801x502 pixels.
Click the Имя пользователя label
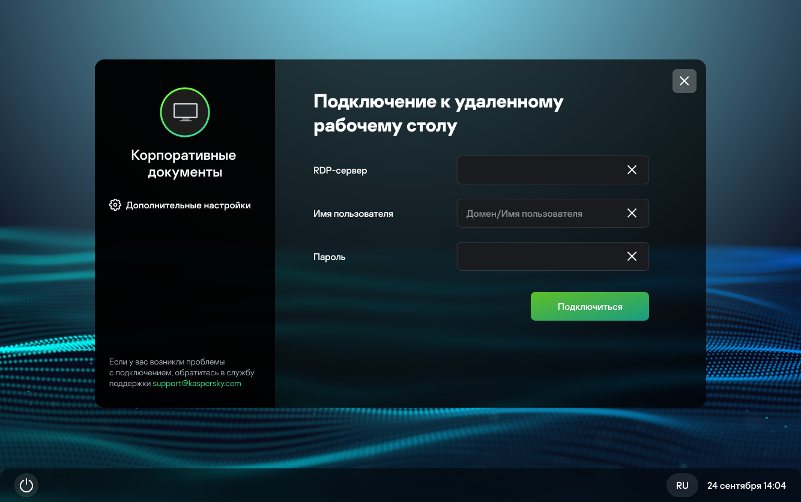tap(353, 214)
